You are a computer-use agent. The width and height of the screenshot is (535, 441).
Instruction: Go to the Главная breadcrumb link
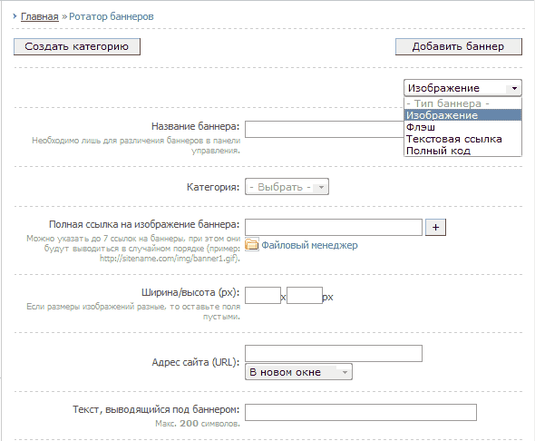[40, 16]
